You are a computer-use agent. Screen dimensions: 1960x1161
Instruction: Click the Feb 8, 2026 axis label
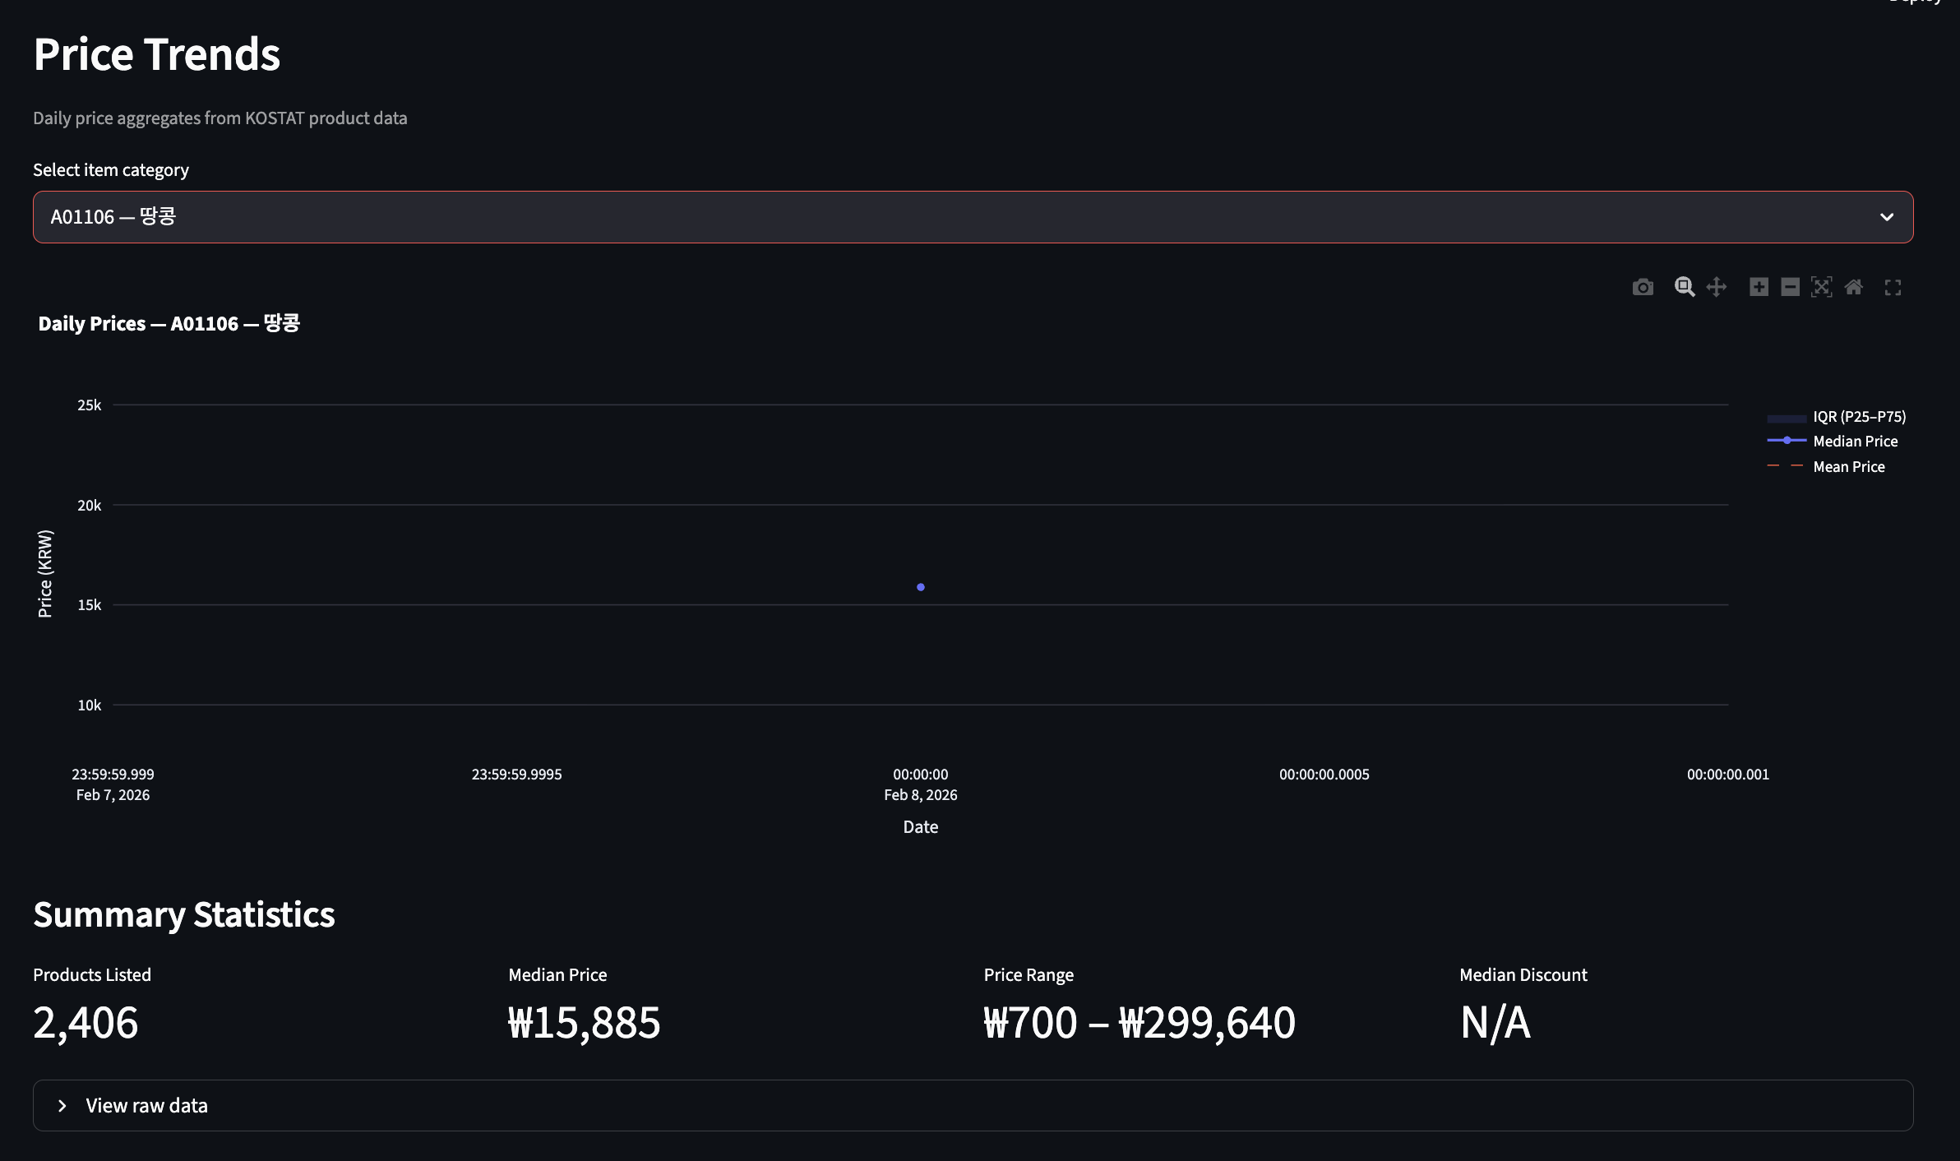[921, 795]
